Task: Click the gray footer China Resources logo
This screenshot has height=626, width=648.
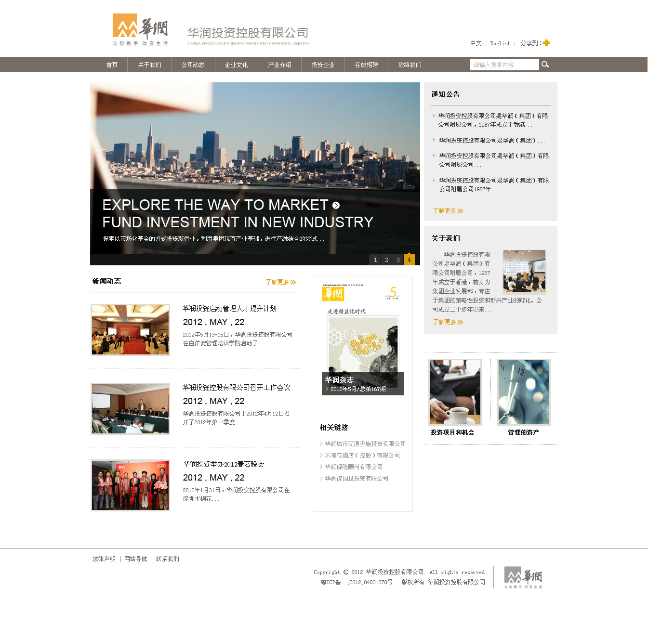Action: [523, 577]
